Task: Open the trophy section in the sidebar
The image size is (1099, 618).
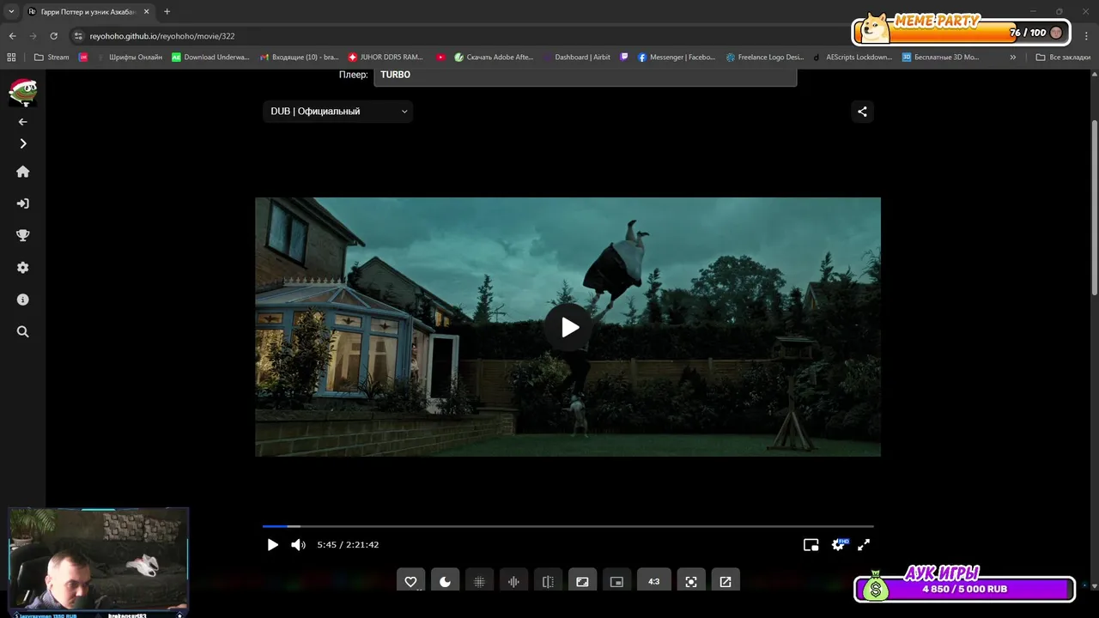Action: [x=22, y=235]
